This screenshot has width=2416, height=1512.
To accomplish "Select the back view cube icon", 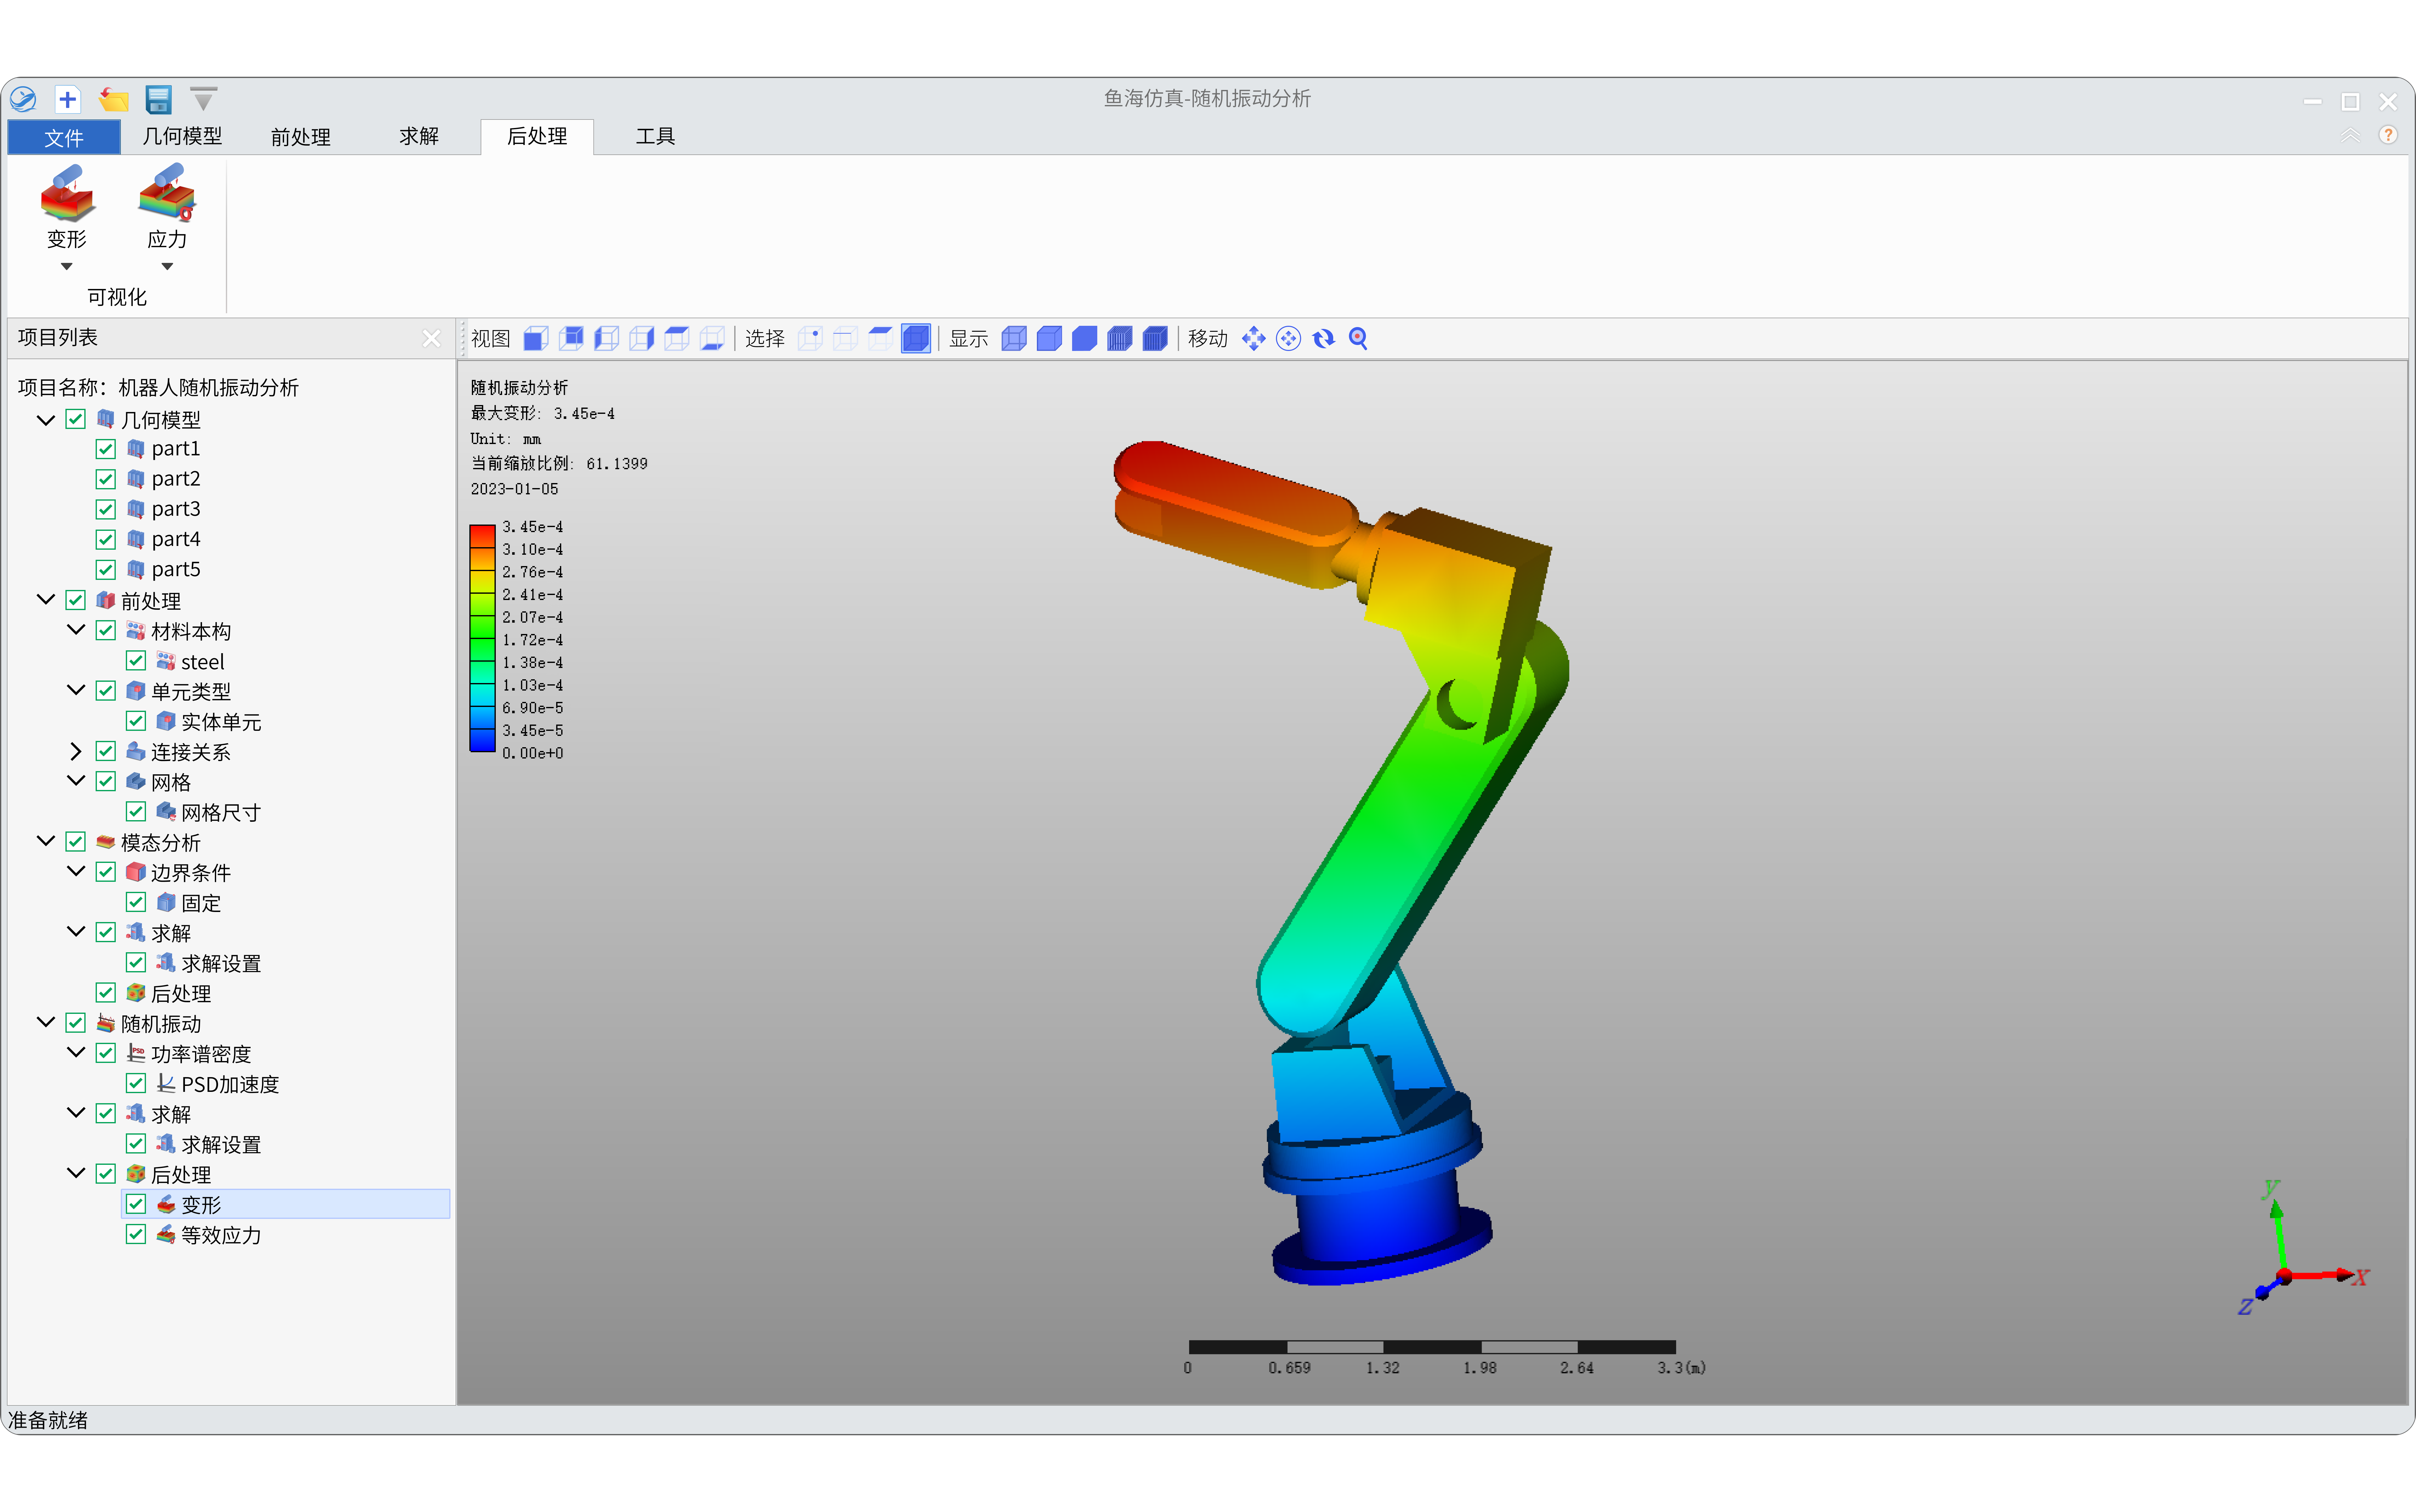I will pyautogui.click(x=571, y=339).
